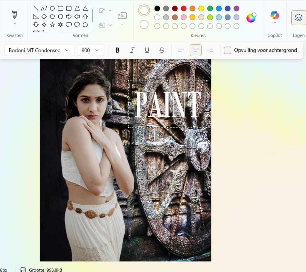306x272 pixels.
Task: Select secondary color 2 circle
Action: point(144,25)
